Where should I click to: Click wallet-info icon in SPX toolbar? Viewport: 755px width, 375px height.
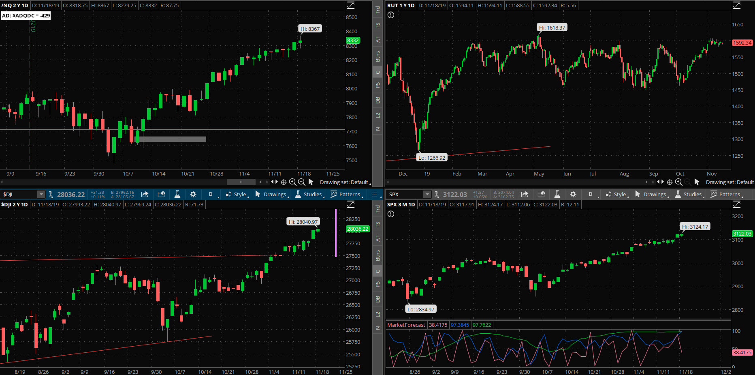(x=541, y=194)
